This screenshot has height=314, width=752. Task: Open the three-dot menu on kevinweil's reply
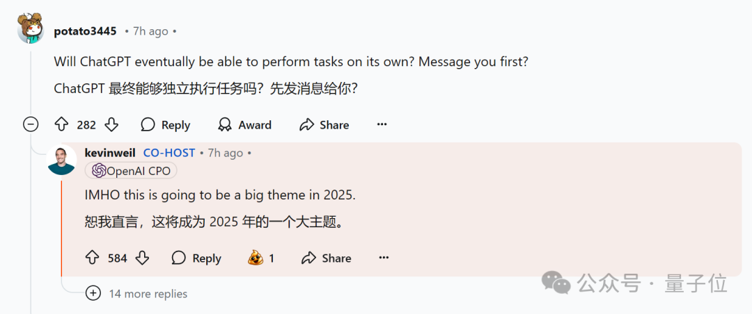pos(384,258)
